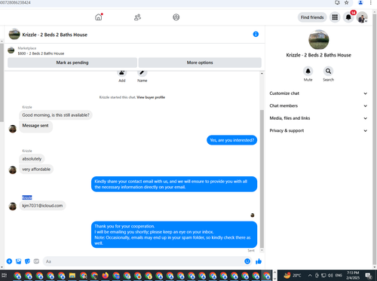
Task: Show hidden system tray icons chevron
Action: pos(310,275)
